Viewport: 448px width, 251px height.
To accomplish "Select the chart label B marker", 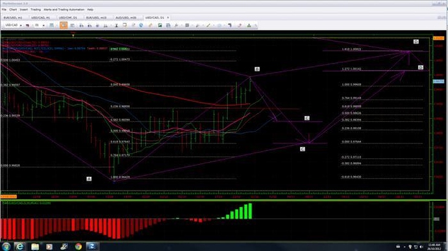I will tap(257, 69).
